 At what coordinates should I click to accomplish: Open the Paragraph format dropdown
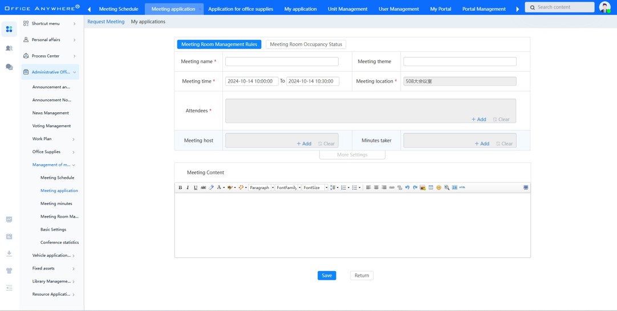[x=261, y=187]
